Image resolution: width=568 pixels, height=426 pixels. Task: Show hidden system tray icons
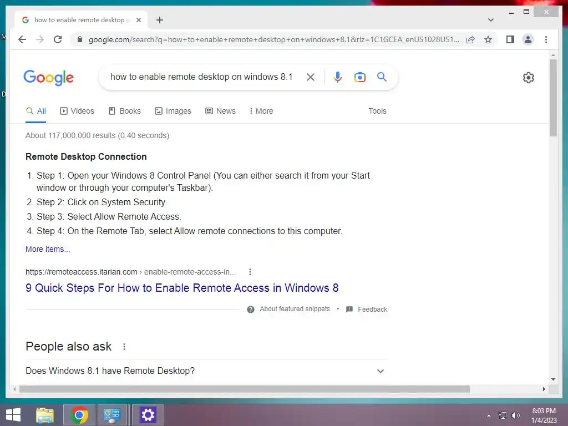[x=489, y=415]
